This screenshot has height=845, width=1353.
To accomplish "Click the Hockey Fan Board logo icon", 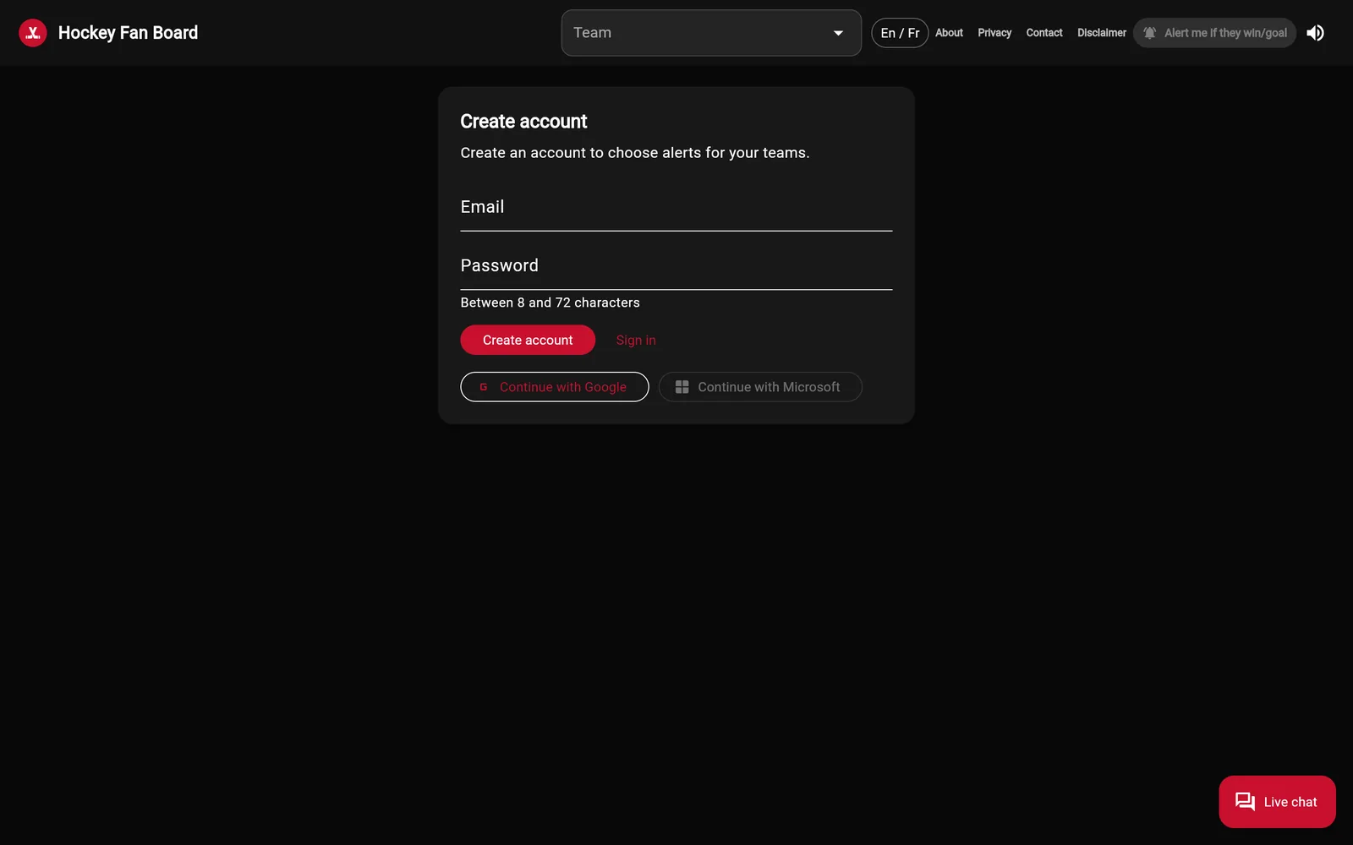I will click(33, 33).
